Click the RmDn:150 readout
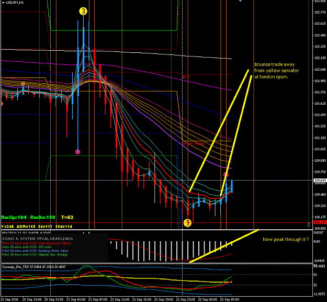Screen dimensions: 327x302 (42, 217)
